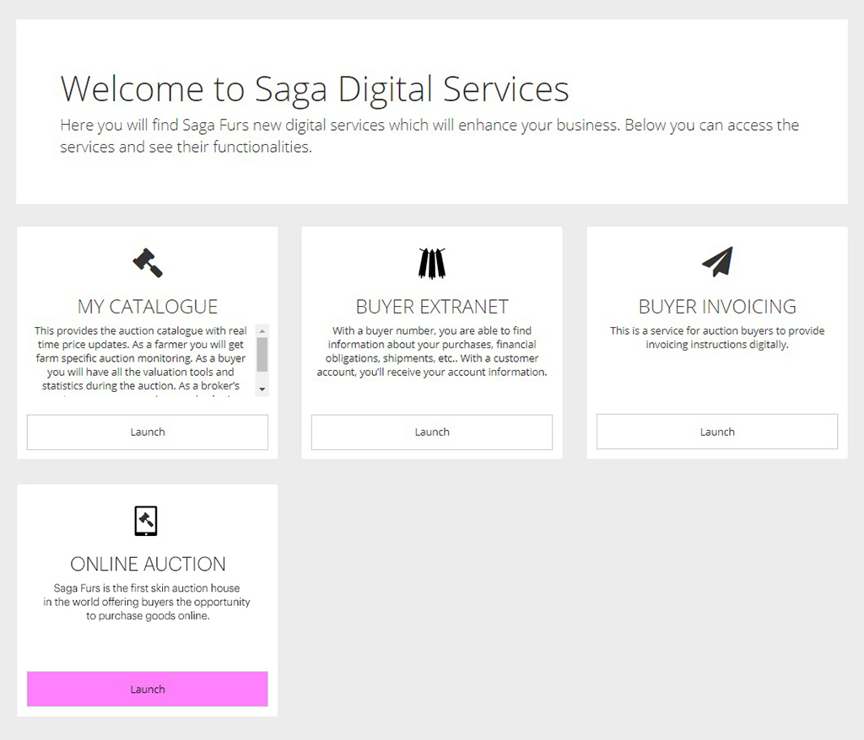
Task: Launch the My Catalogue service
Action: [x=148, y=432]
